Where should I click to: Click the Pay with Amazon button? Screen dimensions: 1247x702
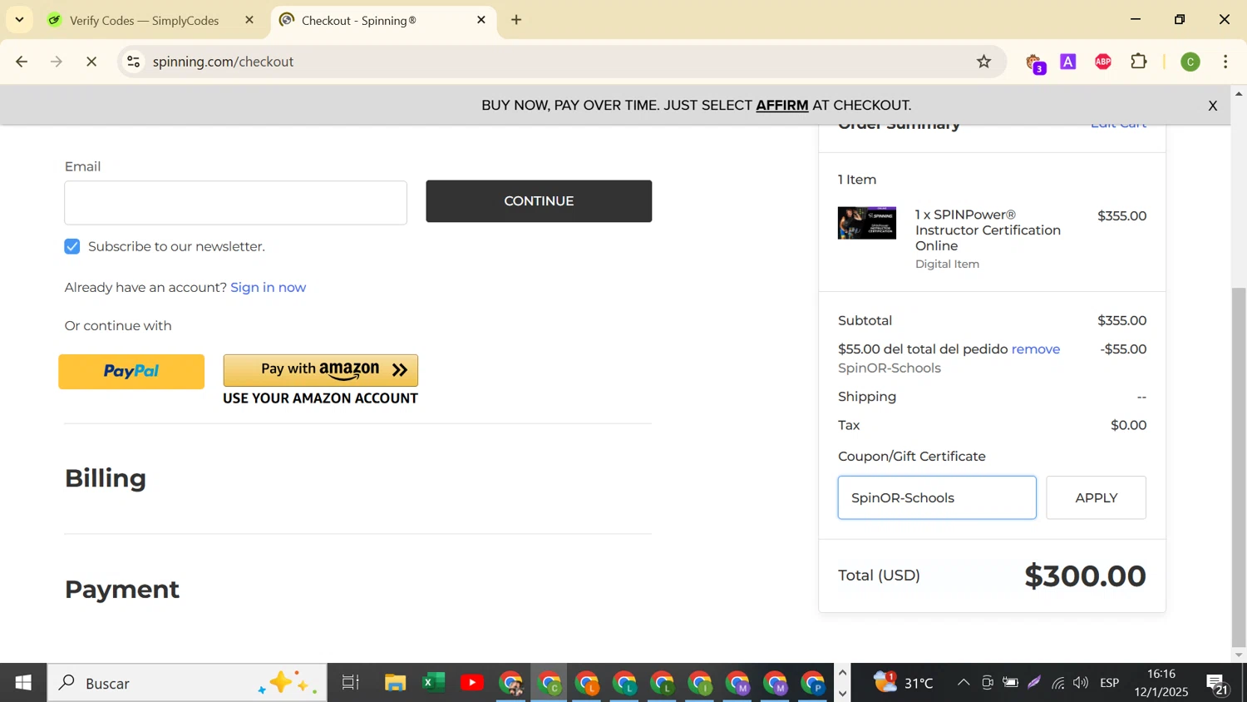(320, 370)
